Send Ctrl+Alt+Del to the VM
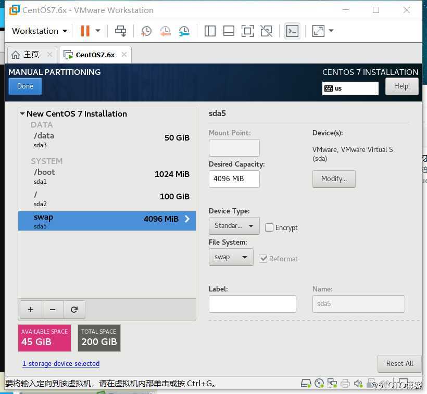 [120, 31]
